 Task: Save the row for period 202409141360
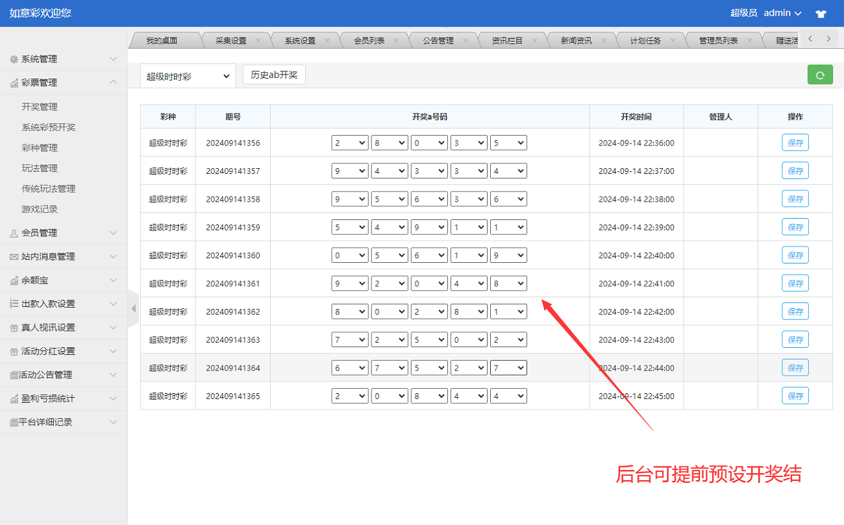[795, 255]
